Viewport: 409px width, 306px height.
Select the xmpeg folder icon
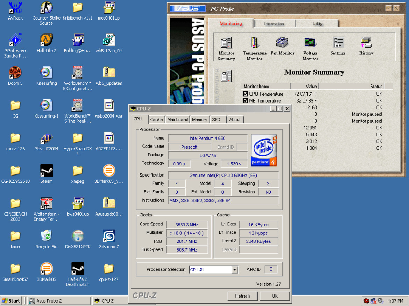[x=77, y=174]
